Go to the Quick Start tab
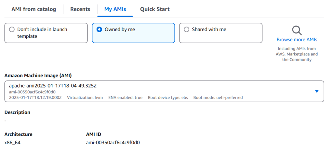Viewport: 333px width, 153px height. (155, 9)
